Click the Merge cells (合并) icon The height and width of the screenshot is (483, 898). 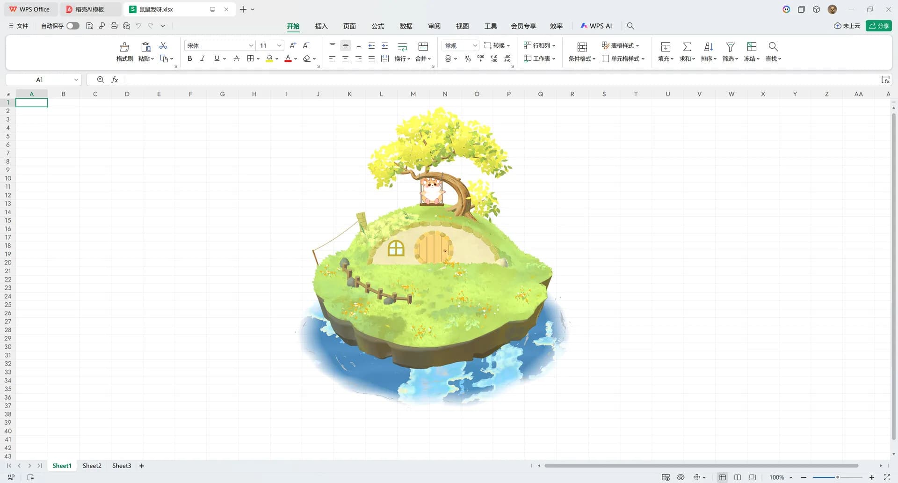click(x=423, y=46)
